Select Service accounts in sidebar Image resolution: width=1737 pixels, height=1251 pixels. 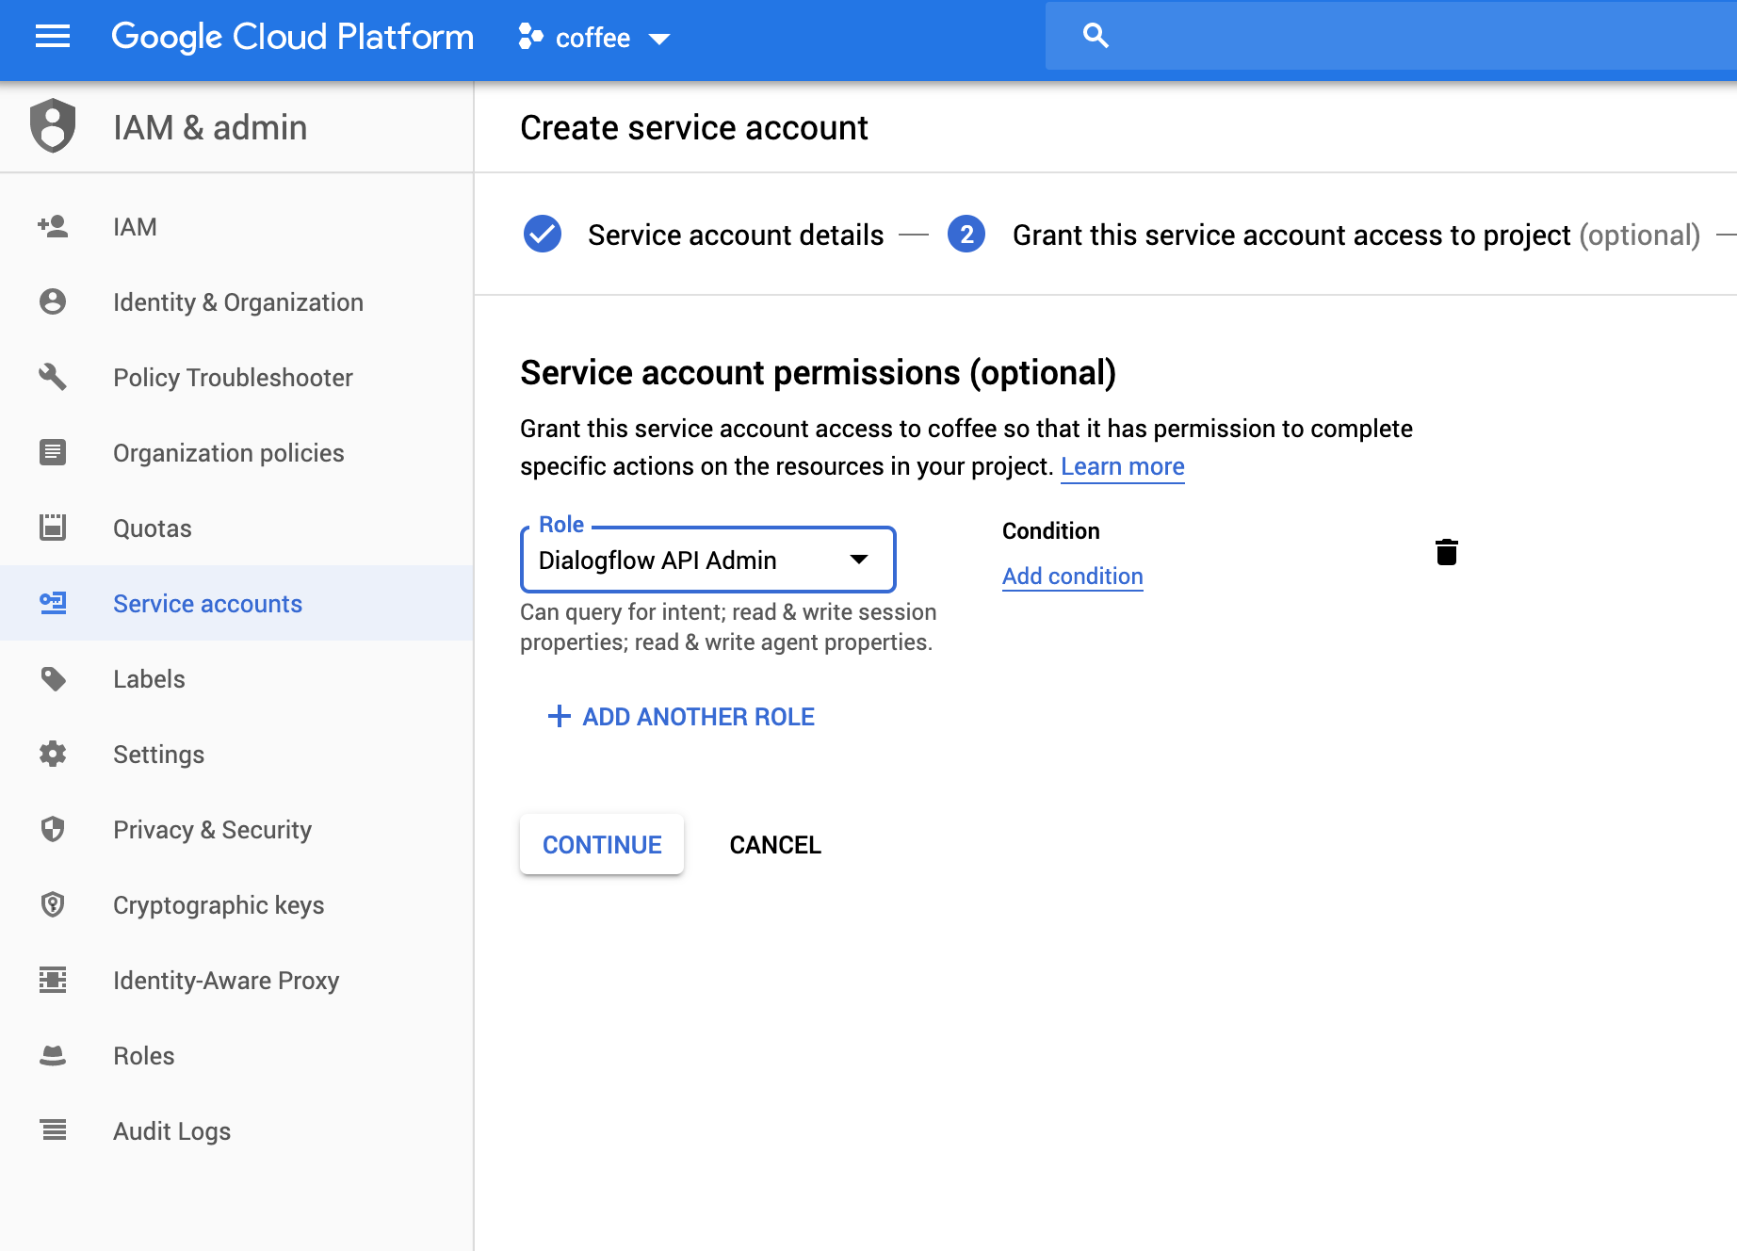(x=236, y=603)
